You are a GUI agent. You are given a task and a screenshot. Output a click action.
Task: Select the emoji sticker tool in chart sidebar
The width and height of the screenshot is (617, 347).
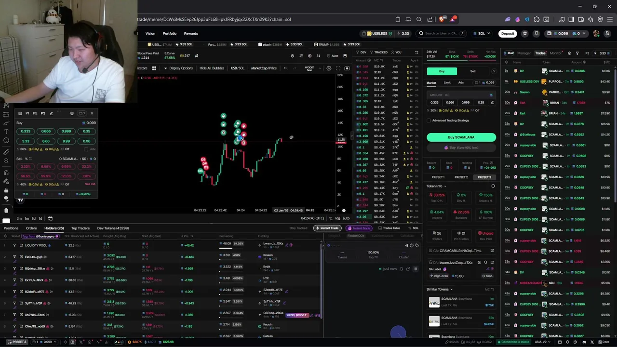6,140
